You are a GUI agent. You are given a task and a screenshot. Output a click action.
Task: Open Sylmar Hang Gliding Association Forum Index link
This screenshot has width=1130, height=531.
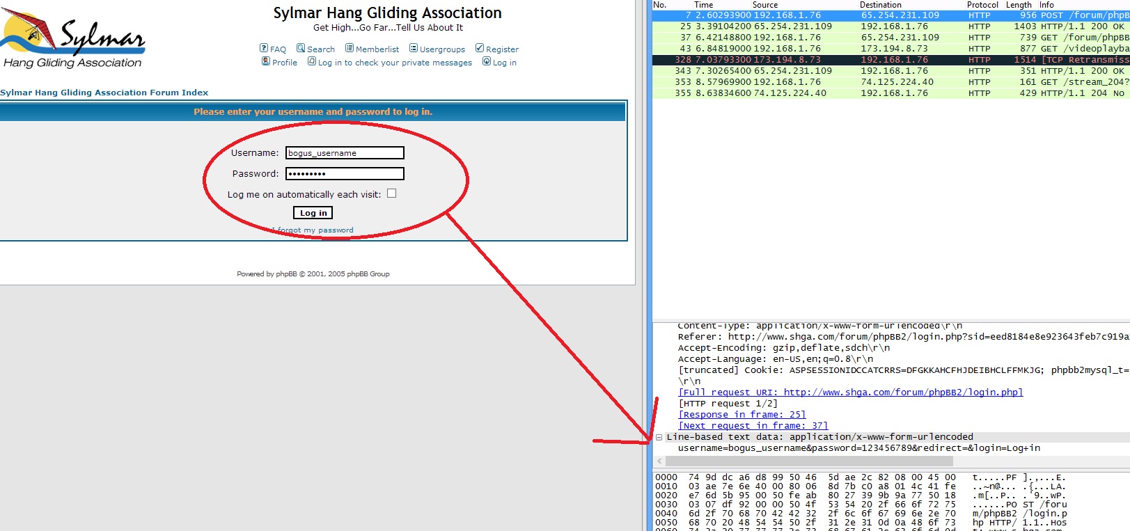pos(104,93)
